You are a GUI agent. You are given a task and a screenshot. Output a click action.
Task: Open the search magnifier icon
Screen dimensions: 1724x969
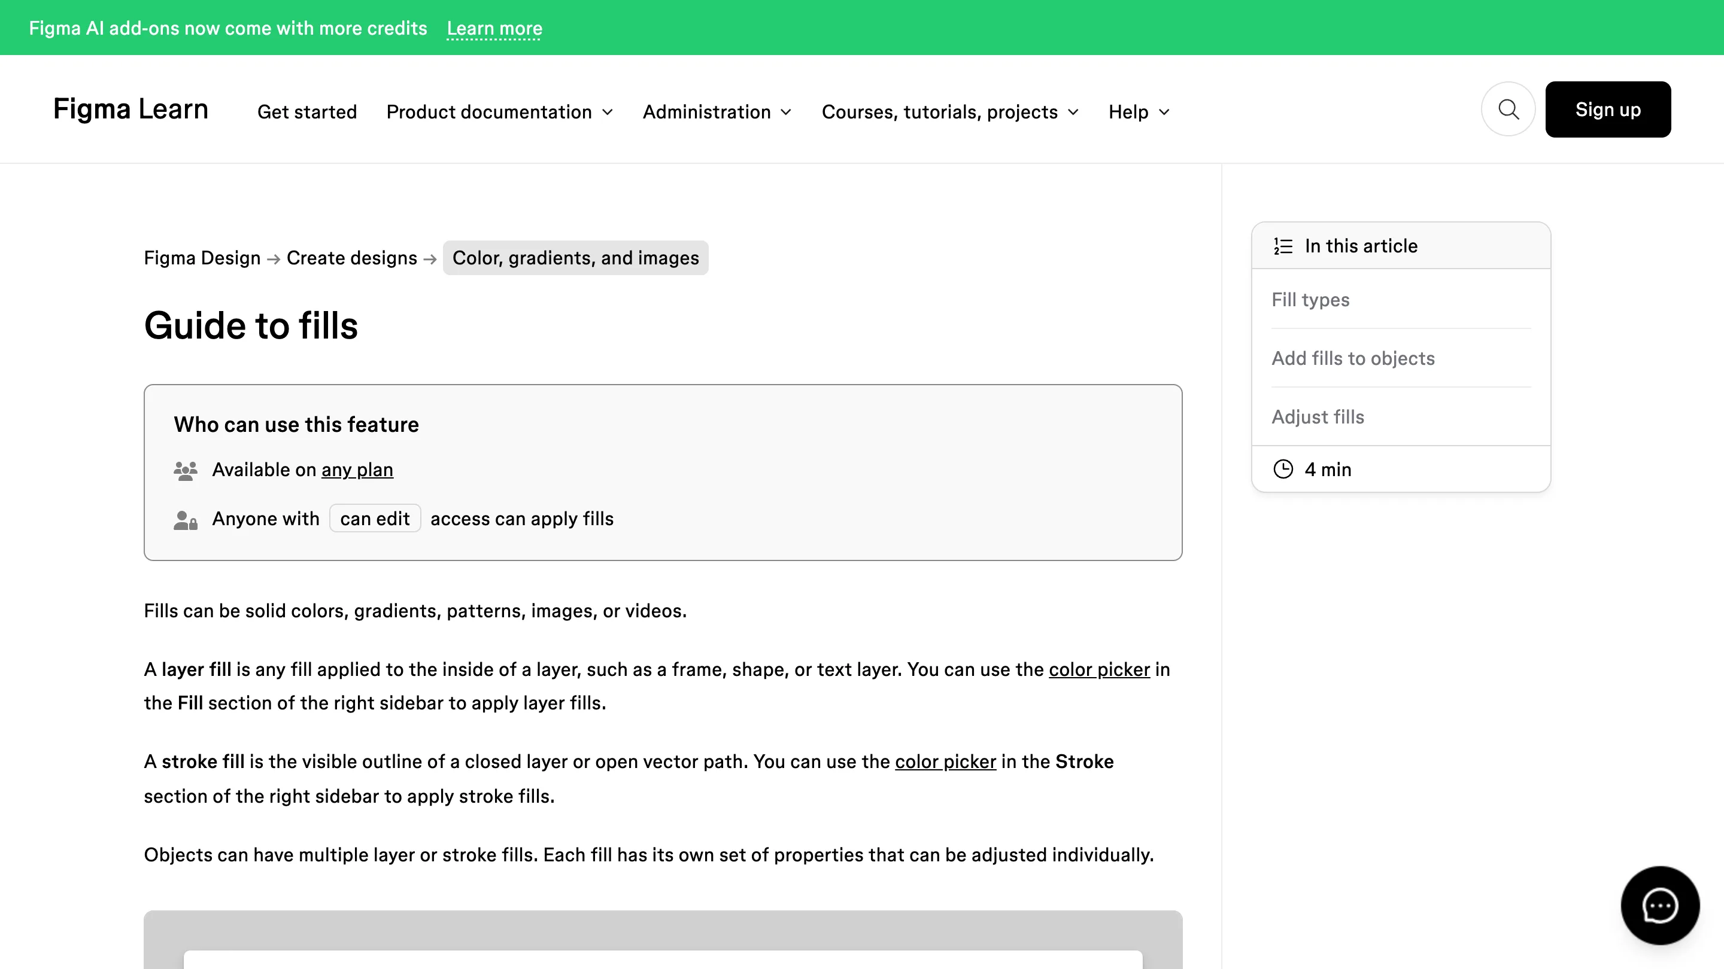[1508, 109]
